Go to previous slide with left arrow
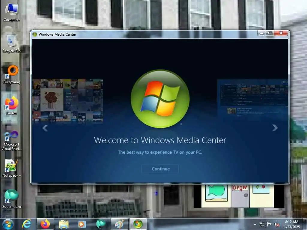Image resolution: width=307 pixels, height=230 pixels. pyautogui.click(x=45, y=128)
